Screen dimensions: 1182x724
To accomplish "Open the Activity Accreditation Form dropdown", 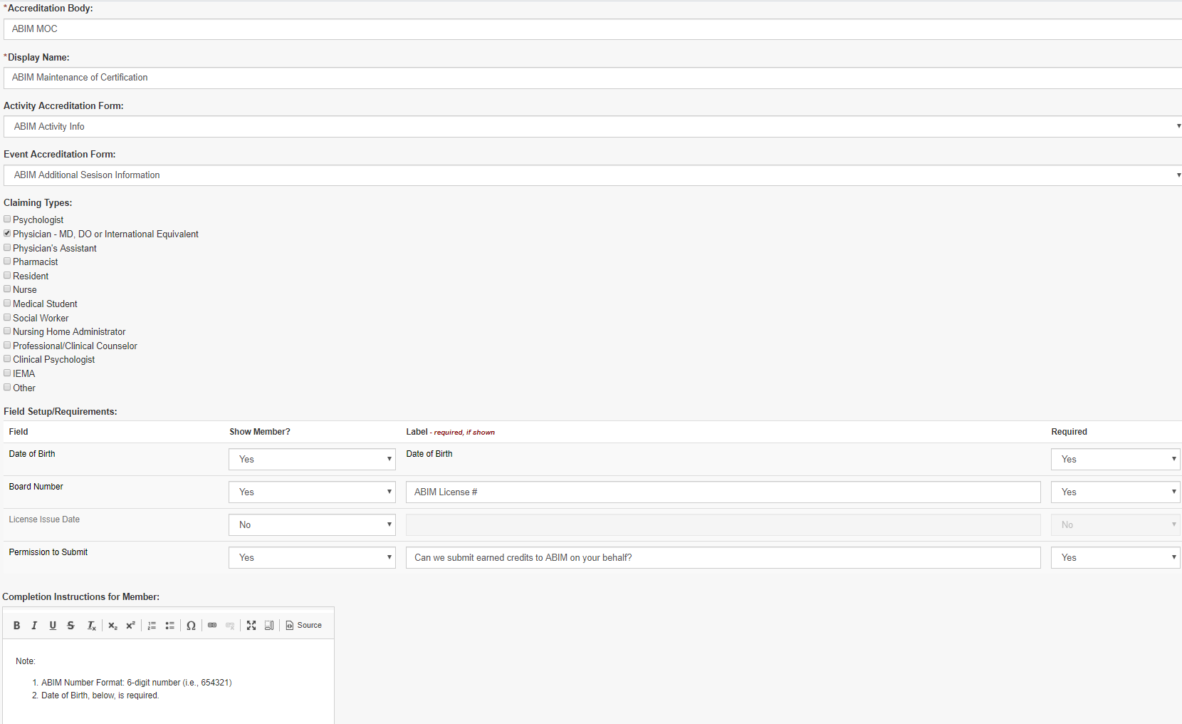I will tap(591, 127).
